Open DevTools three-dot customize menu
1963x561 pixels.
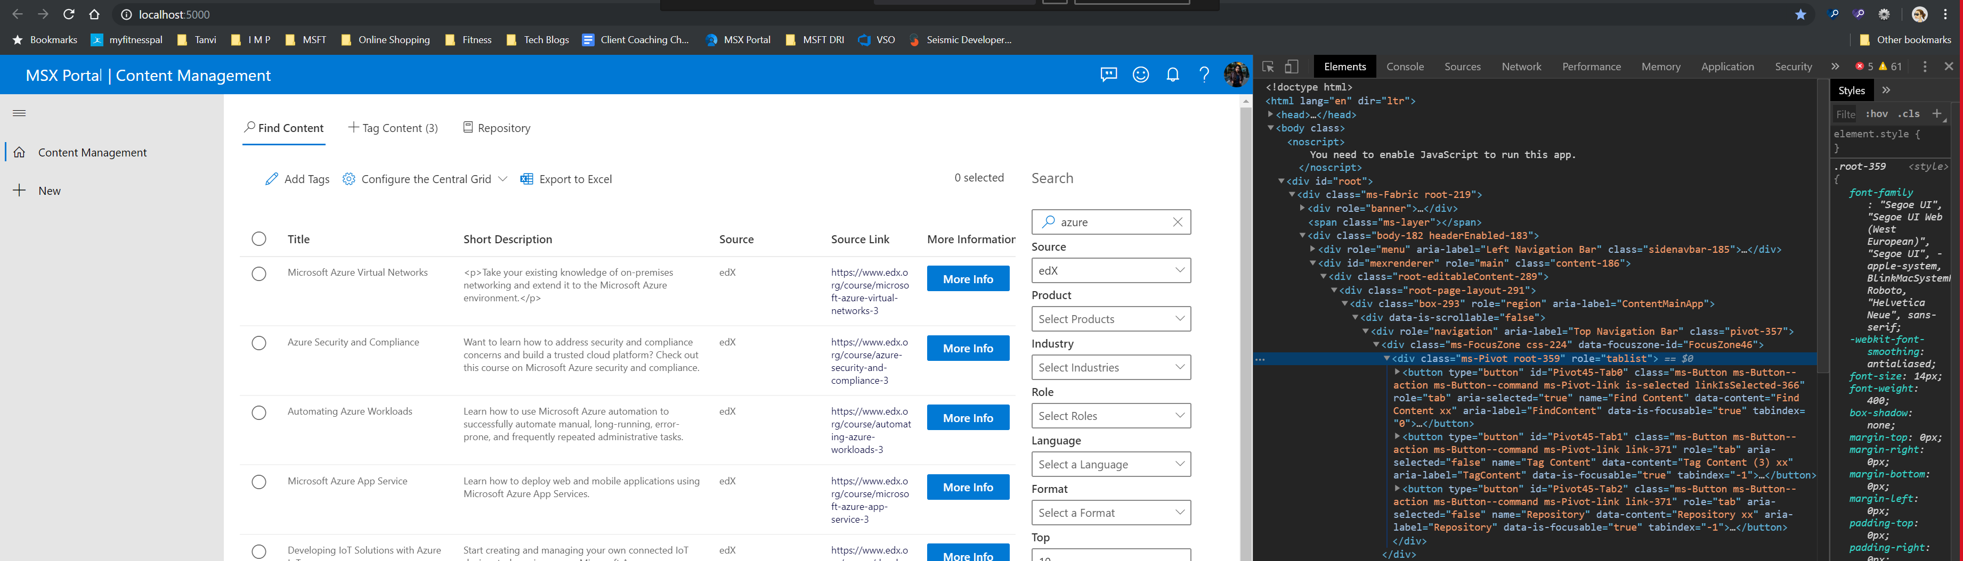[1925, 67]
